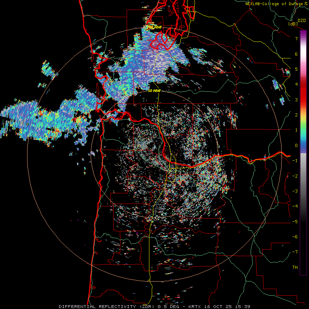
Task: Click the DZD product label
Action: point(301,21)
